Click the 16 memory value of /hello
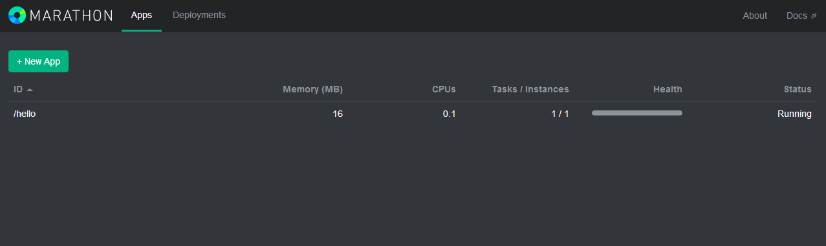Viewport: 826px width, 246px height. [x=338, y=114]
